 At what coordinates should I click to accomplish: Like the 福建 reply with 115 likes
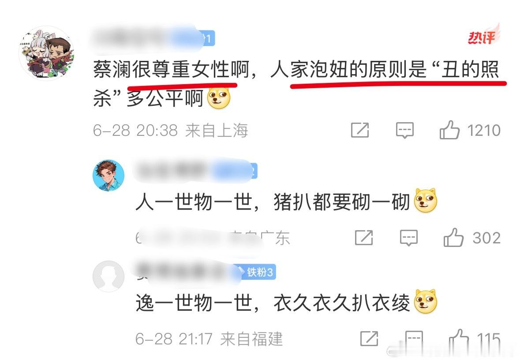tap(459, 339)
